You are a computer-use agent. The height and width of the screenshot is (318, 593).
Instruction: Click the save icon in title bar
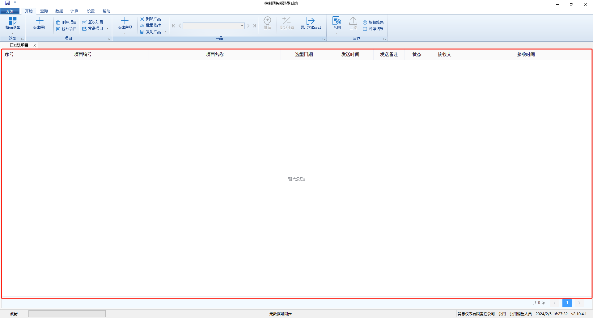click(7, 3)
